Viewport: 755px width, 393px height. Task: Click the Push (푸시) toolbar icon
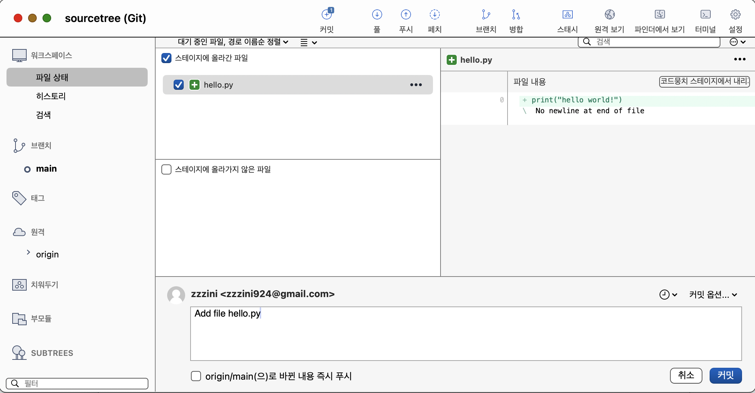point(406,15)
